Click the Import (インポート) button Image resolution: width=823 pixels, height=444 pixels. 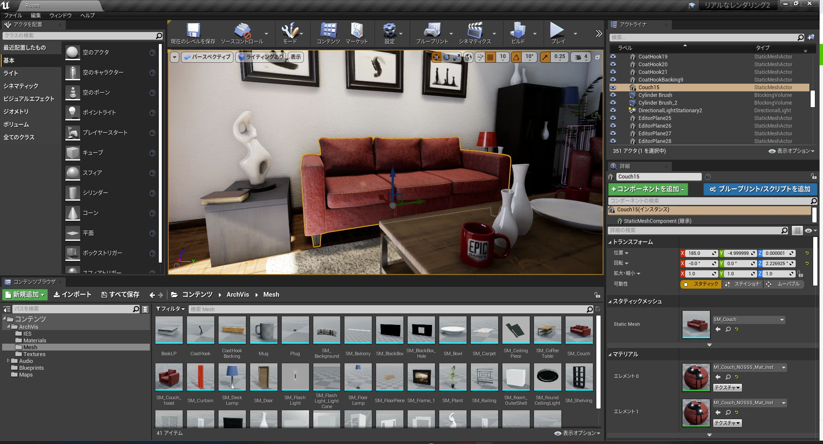[x=73, y=295]
